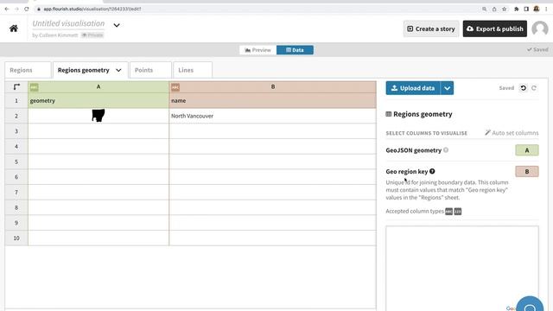Expand the visualisation title dropdown chevron

click(x=117, y=25)
